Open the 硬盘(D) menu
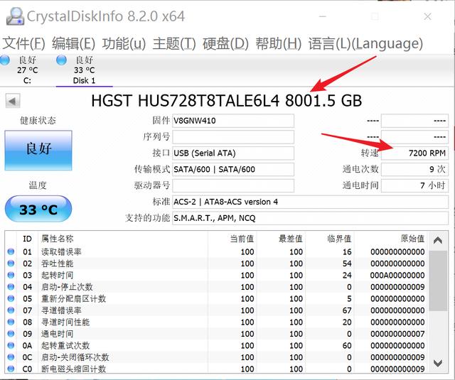The image size is (455, 380). [225, 43]
